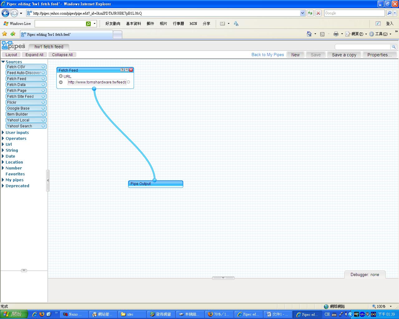This screenshot has height=319, width=399.
Task: Open the Favorites Center star icon
Action: [x=4, y=34]
